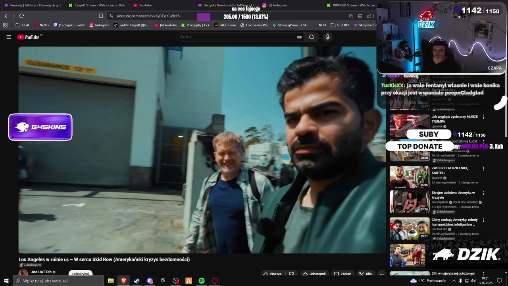Switch to Czapa0 Stream Kick tab

tap(97, 5)
